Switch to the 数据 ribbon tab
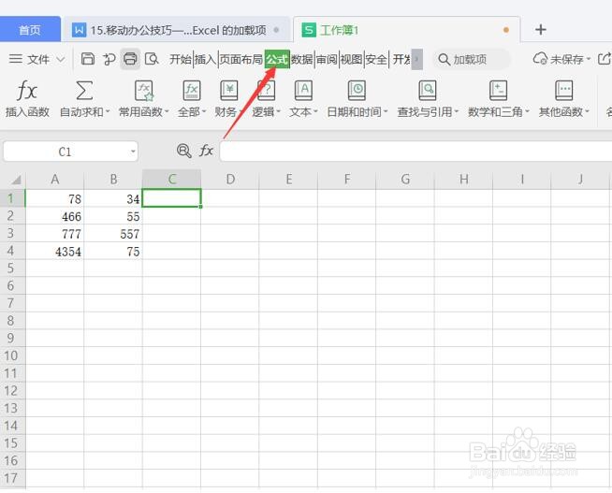This screenshot has height=493, width=612. point(301,59)
